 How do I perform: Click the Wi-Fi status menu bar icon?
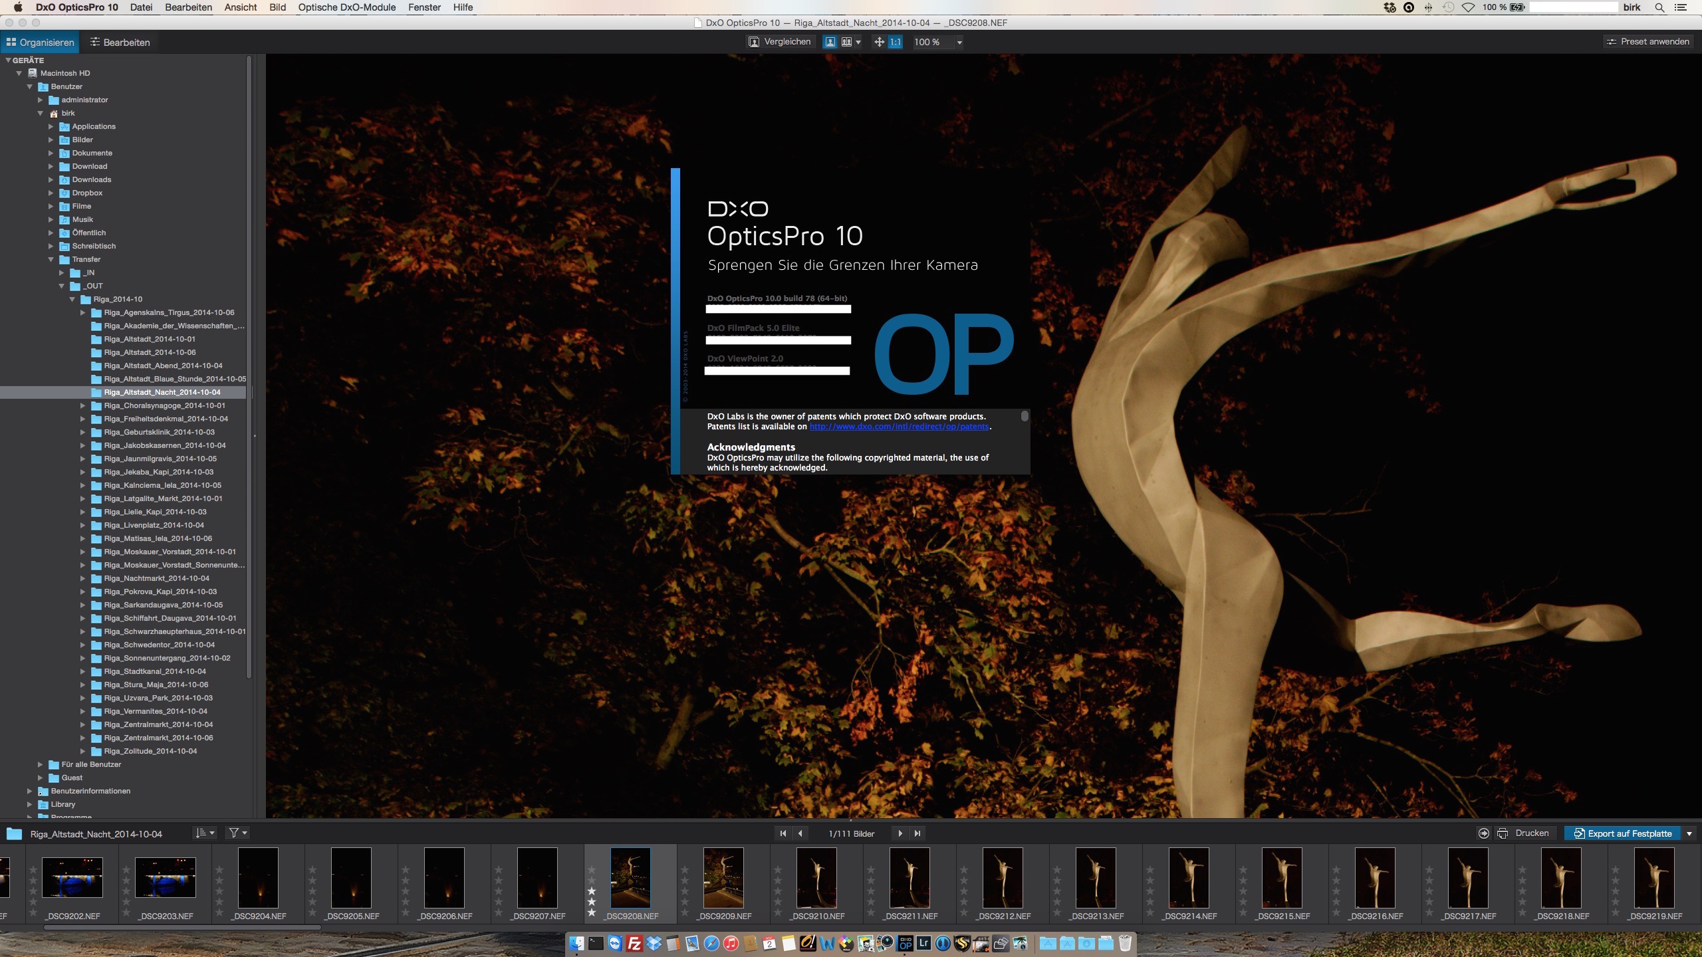coord(1468,7)
